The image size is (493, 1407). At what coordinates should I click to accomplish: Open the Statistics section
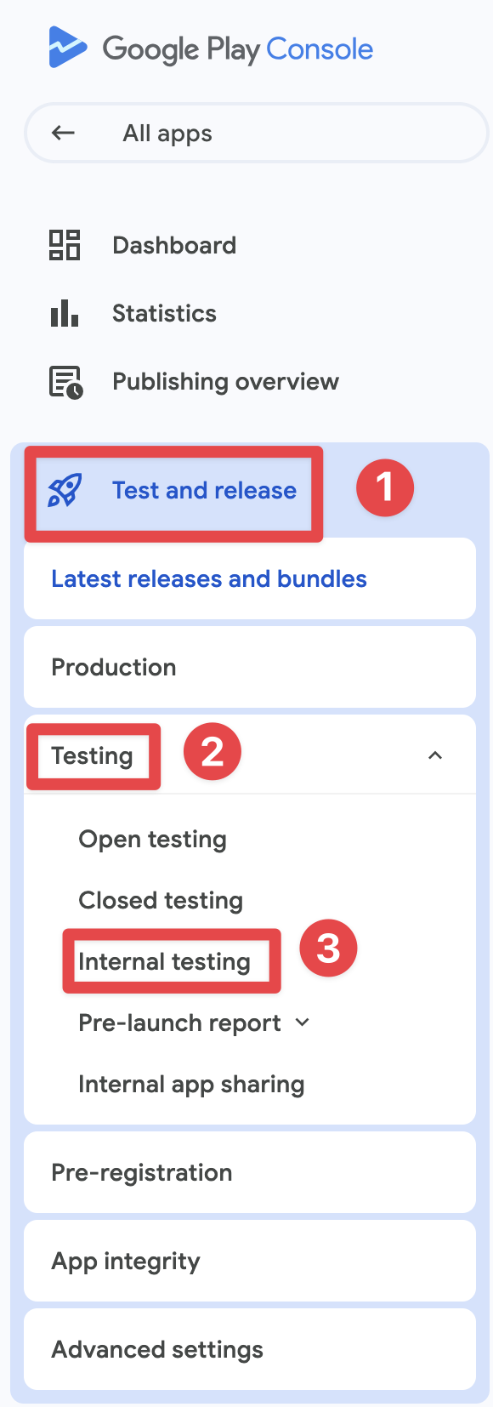tap(164, 313)
